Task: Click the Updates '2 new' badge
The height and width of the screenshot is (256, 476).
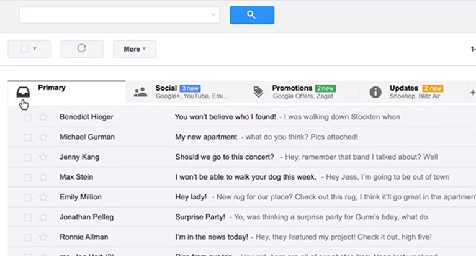Action: point(433,88)
